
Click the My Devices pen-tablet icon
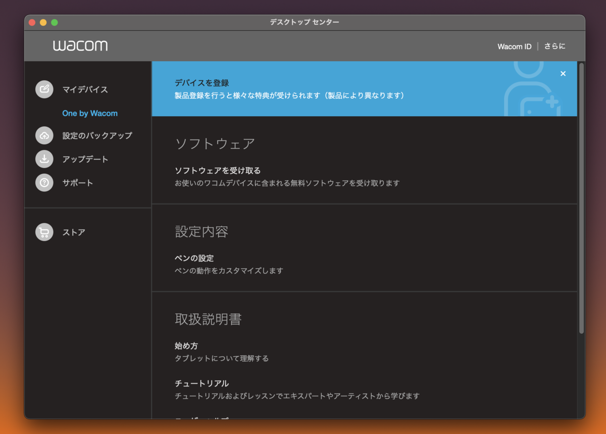[44, 89]
